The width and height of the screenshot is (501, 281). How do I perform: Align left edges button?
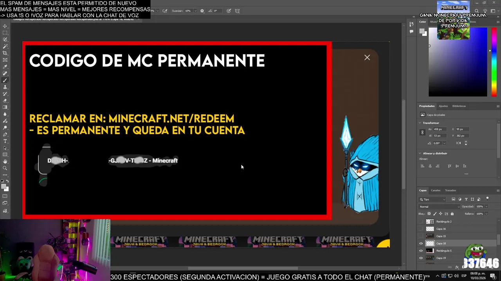click(422, 166)
